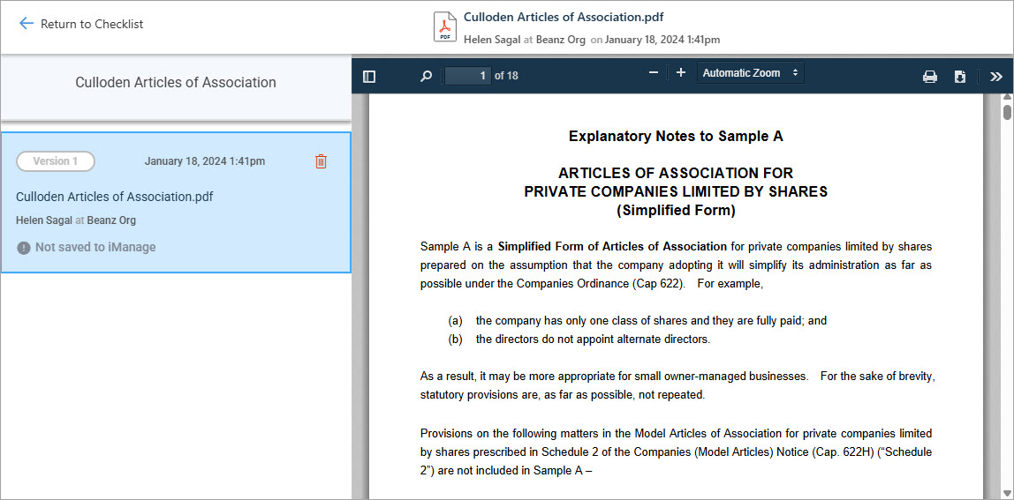
Task: Select Culloden Articles of Association.pdf version entry
Action: coord(115,197)
